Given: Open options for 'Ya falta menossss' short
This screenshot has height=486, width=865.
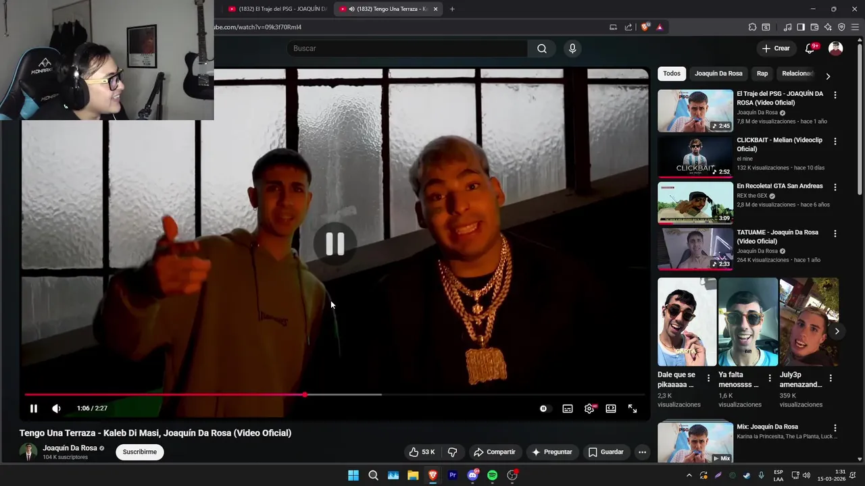Looking at the screenshot, I should click(769, 378).
